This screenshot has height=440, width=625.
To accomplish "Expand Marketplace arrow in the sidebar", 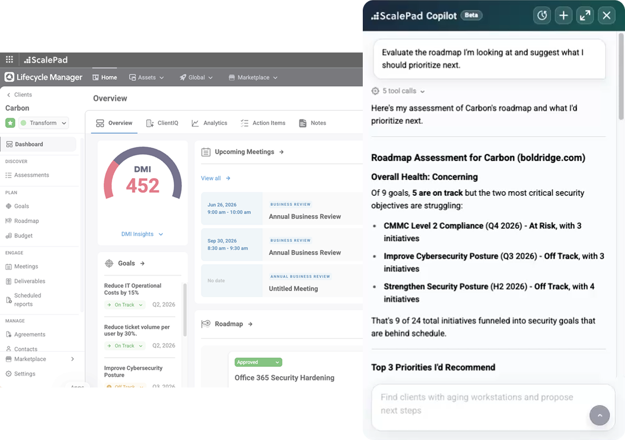I will click(x=73, y=359).
